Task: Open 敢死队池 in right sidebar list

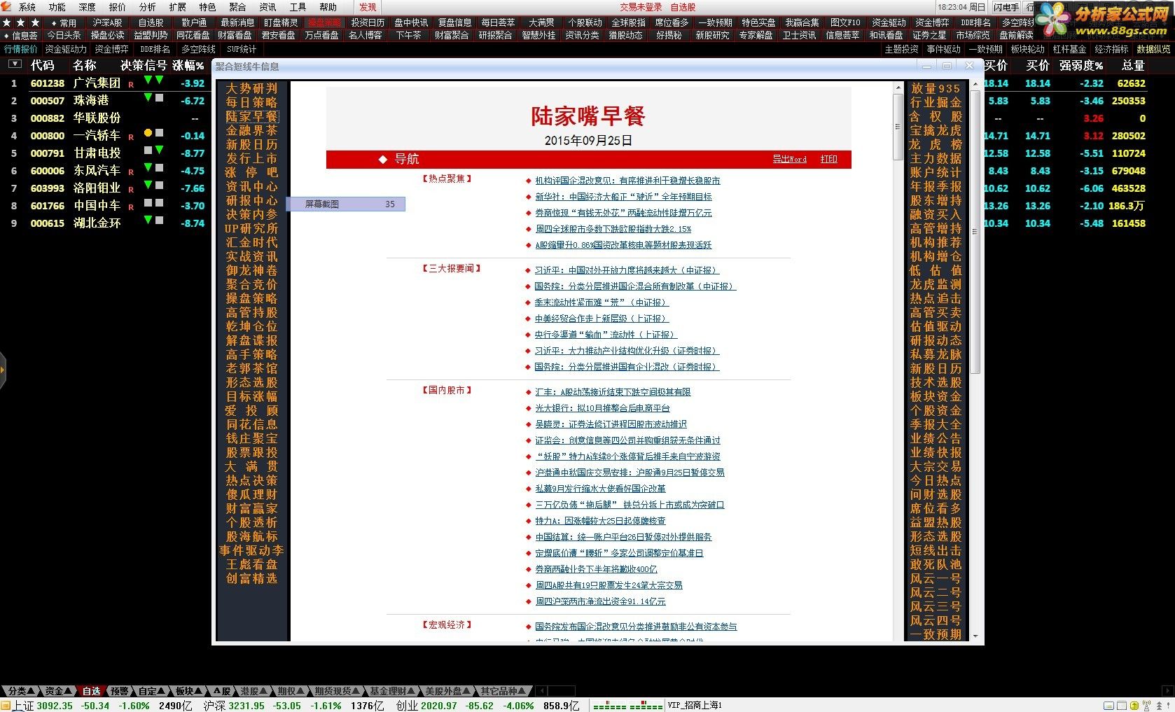Action: (935, 564)
